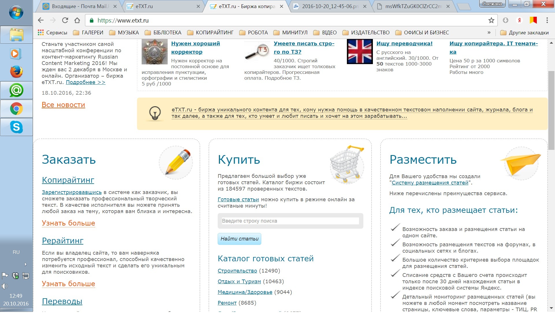Click the speaker volume tray icon

pyautogui.click(x=4, y=286)
